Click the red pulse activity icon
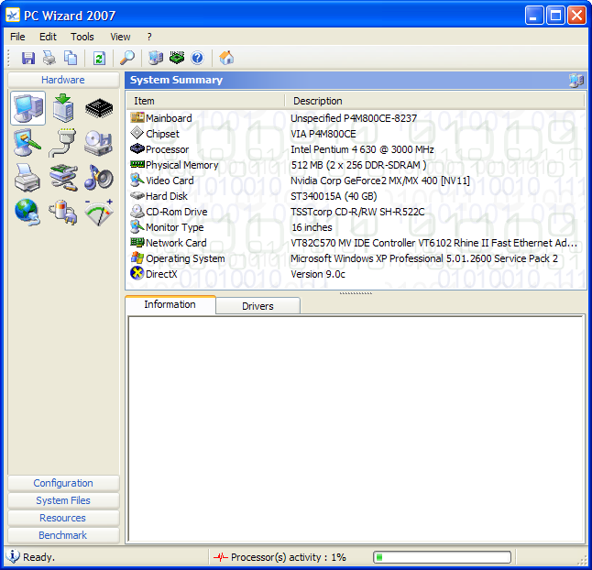Viewport: 592px width, 570px height. (x=221, y=557)
